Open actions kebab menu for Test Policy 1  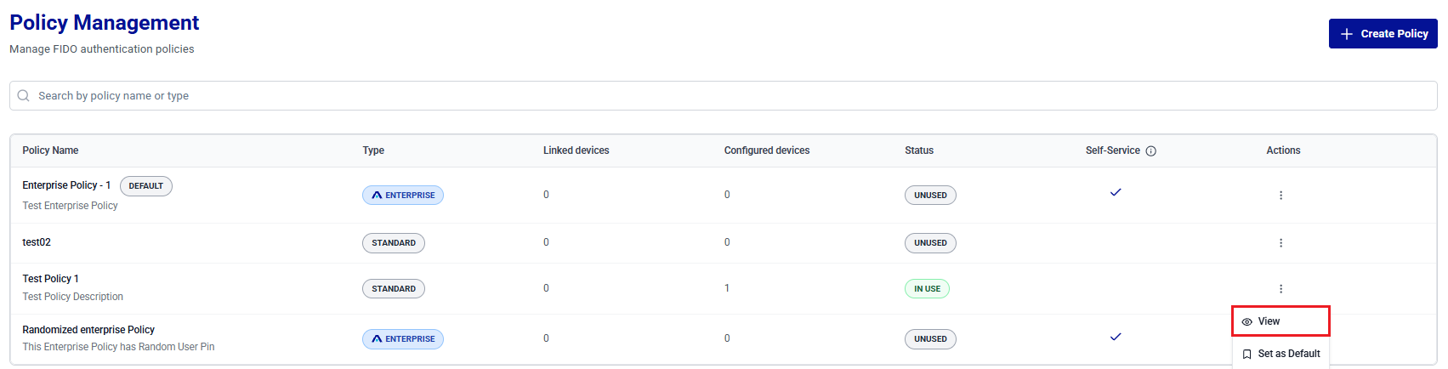[x=1280, y=289]
